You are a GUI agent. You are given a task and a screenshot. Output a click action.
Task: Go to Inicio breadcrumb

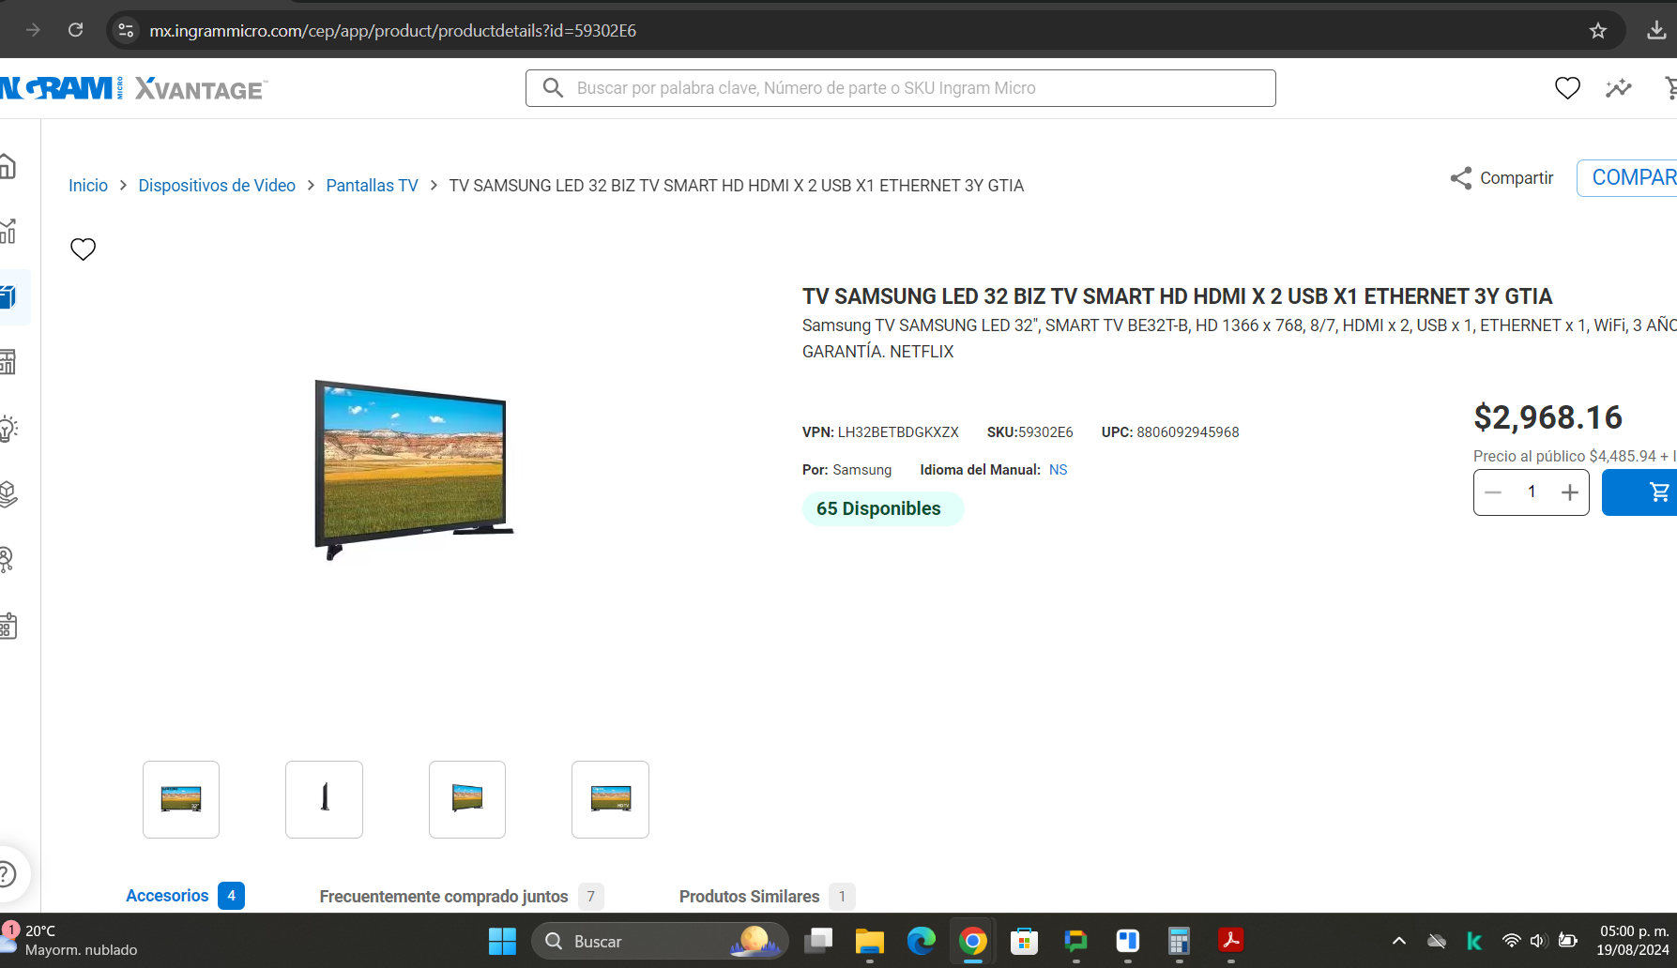point(88,186)
